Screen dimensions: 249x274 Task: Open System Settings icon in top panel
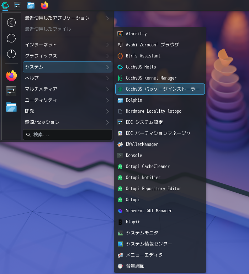point(17,5)
